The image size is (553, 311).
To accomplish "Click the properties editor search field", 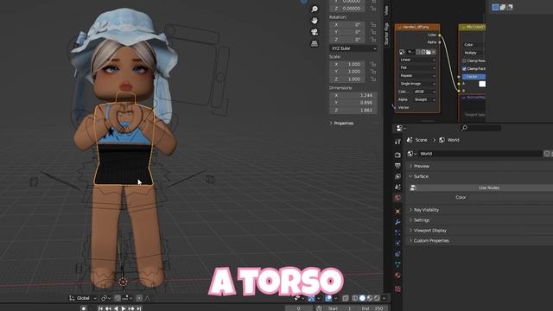I will [x=480, y=128].
